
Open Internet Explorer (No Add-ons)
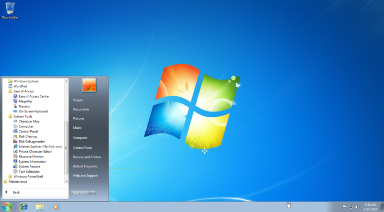point(37,146)
